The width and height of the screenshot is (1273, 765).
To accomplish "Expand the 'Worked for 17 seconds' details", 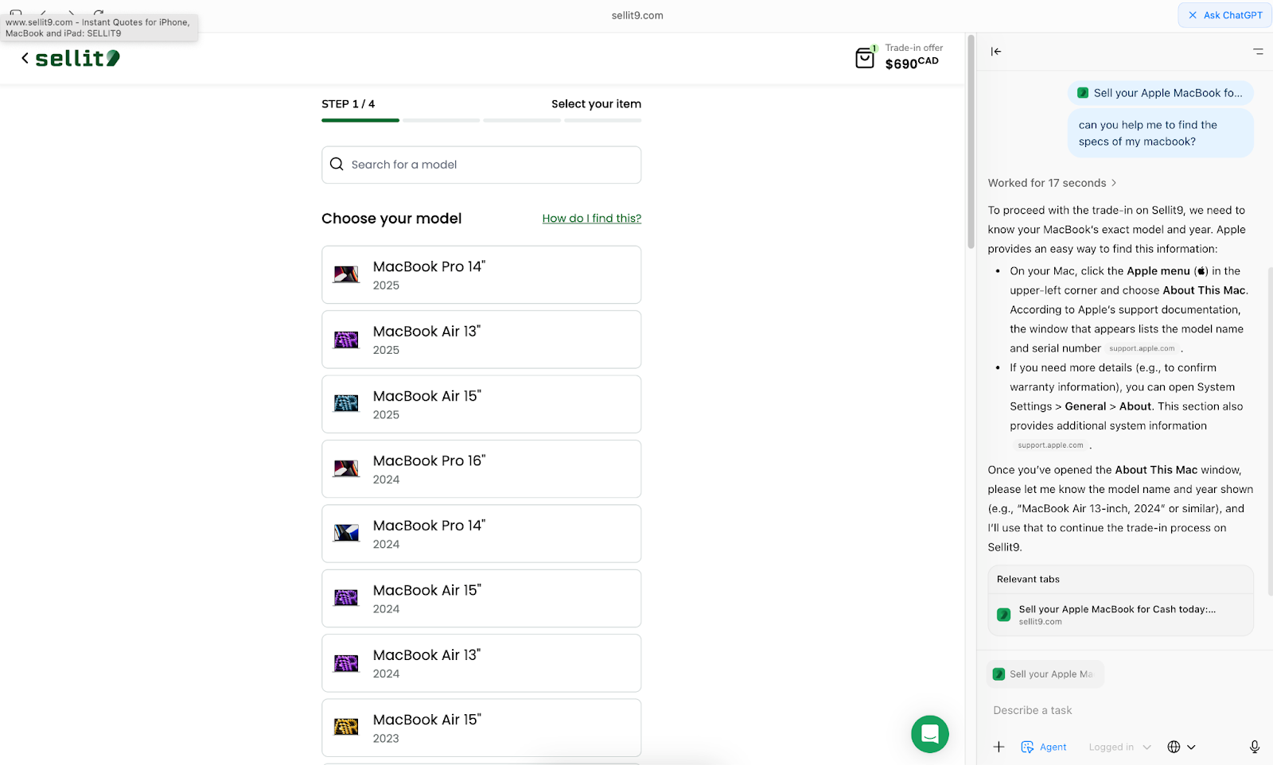I will point(1052,183).
